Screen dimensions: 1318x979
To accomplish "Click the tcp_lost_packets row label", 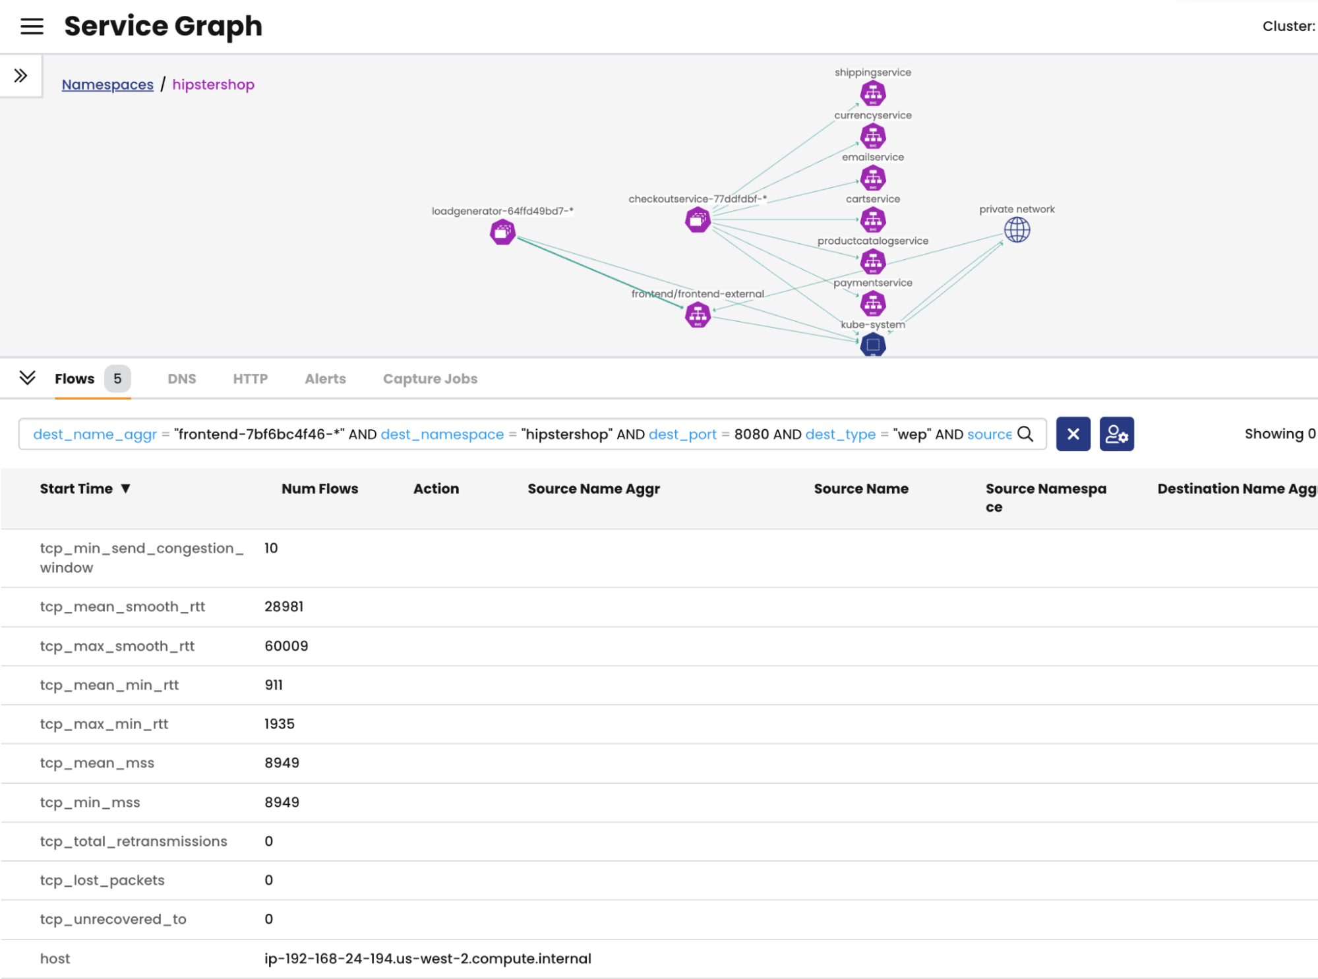I will (102, 880).
